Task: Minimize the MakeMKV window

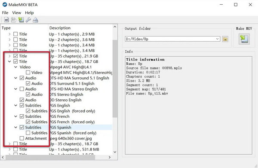Action: click(221, 5)
